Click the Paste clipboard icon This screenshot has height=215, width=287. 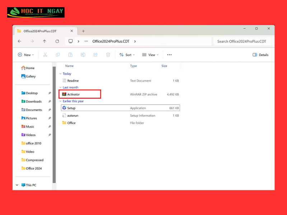click(x=70, y=55)
